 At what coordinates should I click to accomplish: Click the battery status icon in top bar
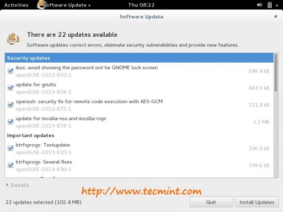269,5
